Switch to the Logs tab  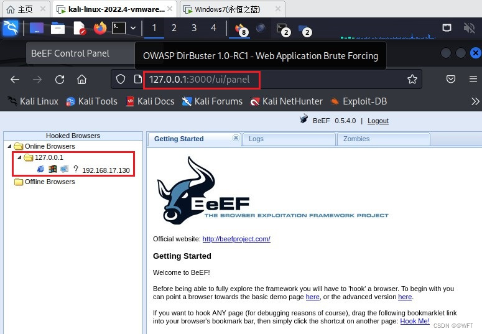pyautogui.click(x=256, y=139)
